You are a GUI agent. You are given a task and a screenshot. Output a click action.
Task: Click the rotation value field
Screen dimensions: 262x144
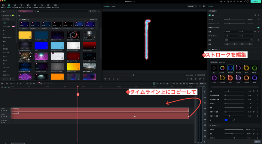point(237,40)
